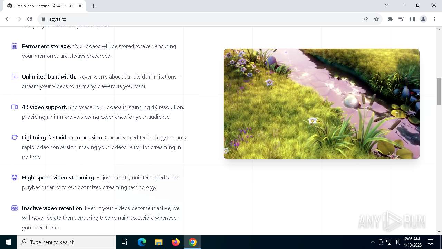Image resolution: width=442 pixels, height=249 pixels.
Task: Mute tab audio speaker icon
Action: 71,6
